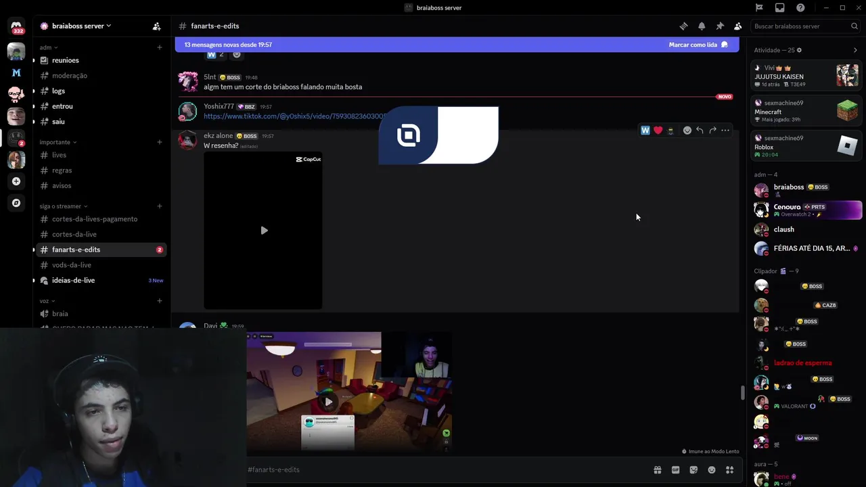Image resolution: width=866 pixels, height=487 pixels.
Task: Open the regras channel
Action: point(101,170)
